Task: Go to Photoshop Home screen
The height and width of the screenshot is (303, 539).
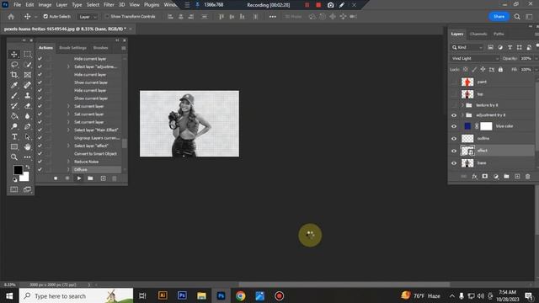Action: pos(11,17)
